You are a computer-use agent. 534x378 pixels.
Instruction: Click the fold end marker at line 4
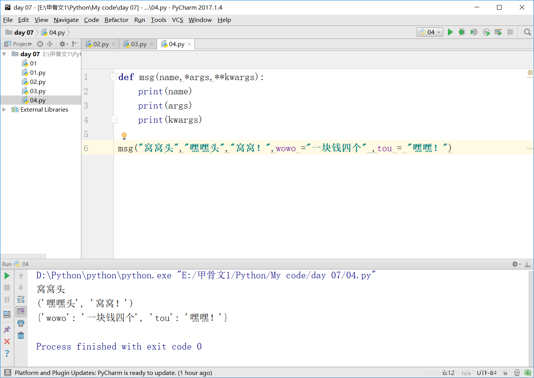click(x=113, y=119)
